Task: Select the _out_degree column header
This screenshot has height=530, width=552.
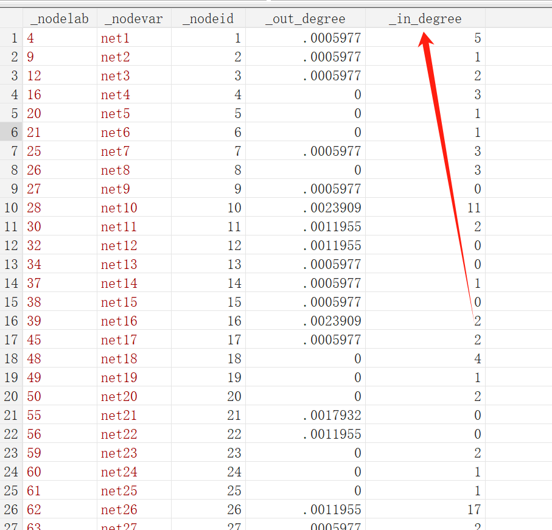Action: tap(306, 19)
